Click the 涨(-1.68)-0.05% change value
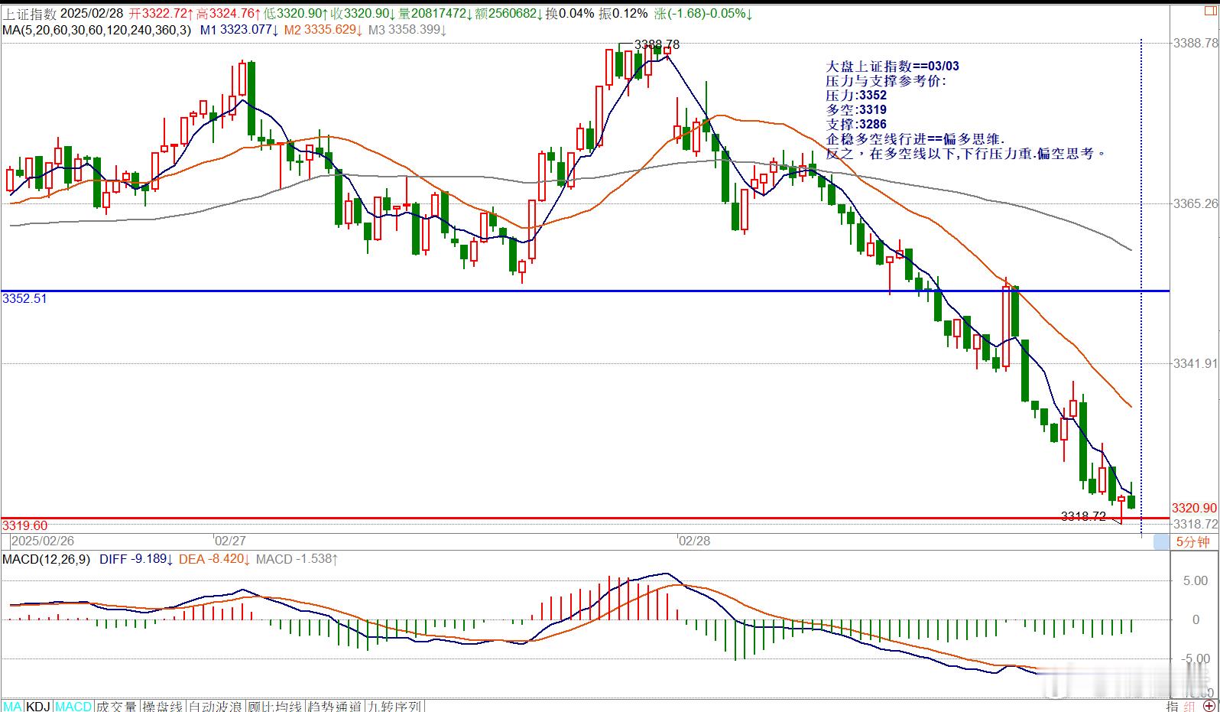This screenshot has height=712, width=1220. coord(703,14)
